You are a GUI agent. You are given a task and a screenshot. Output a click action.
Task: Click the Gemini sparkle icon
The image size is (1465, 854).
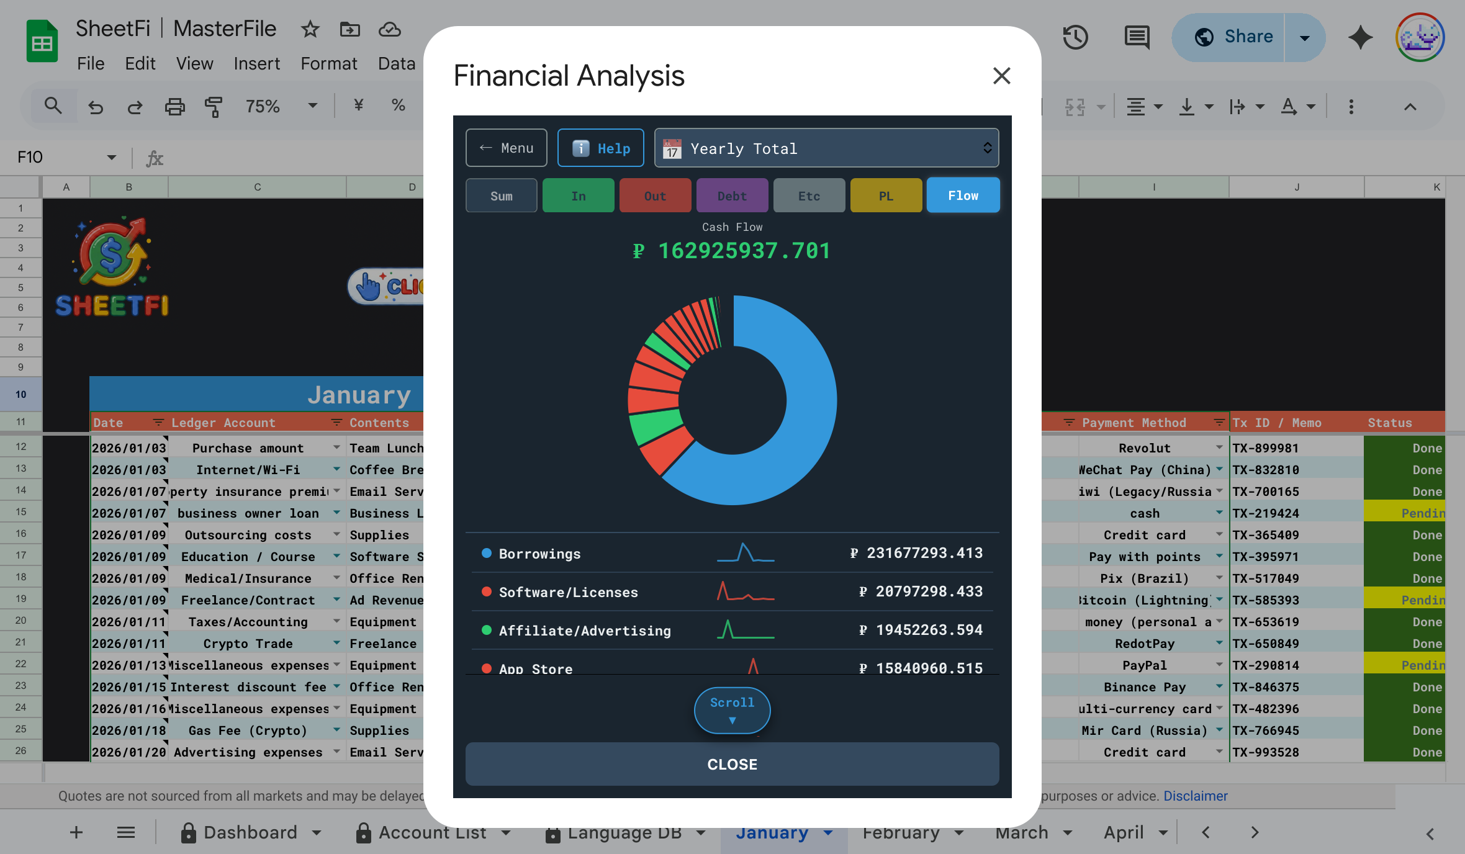[x=1360, y=37]
